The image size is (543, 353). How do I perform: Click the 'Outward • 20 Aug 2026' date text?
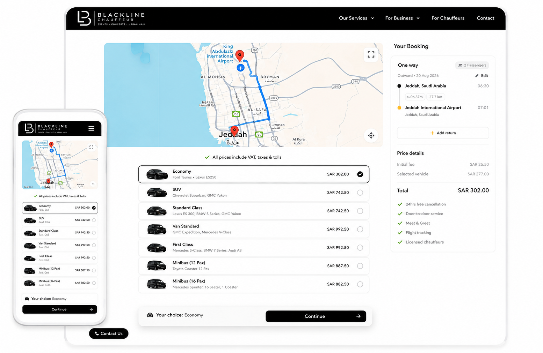(x=418, y=76)
